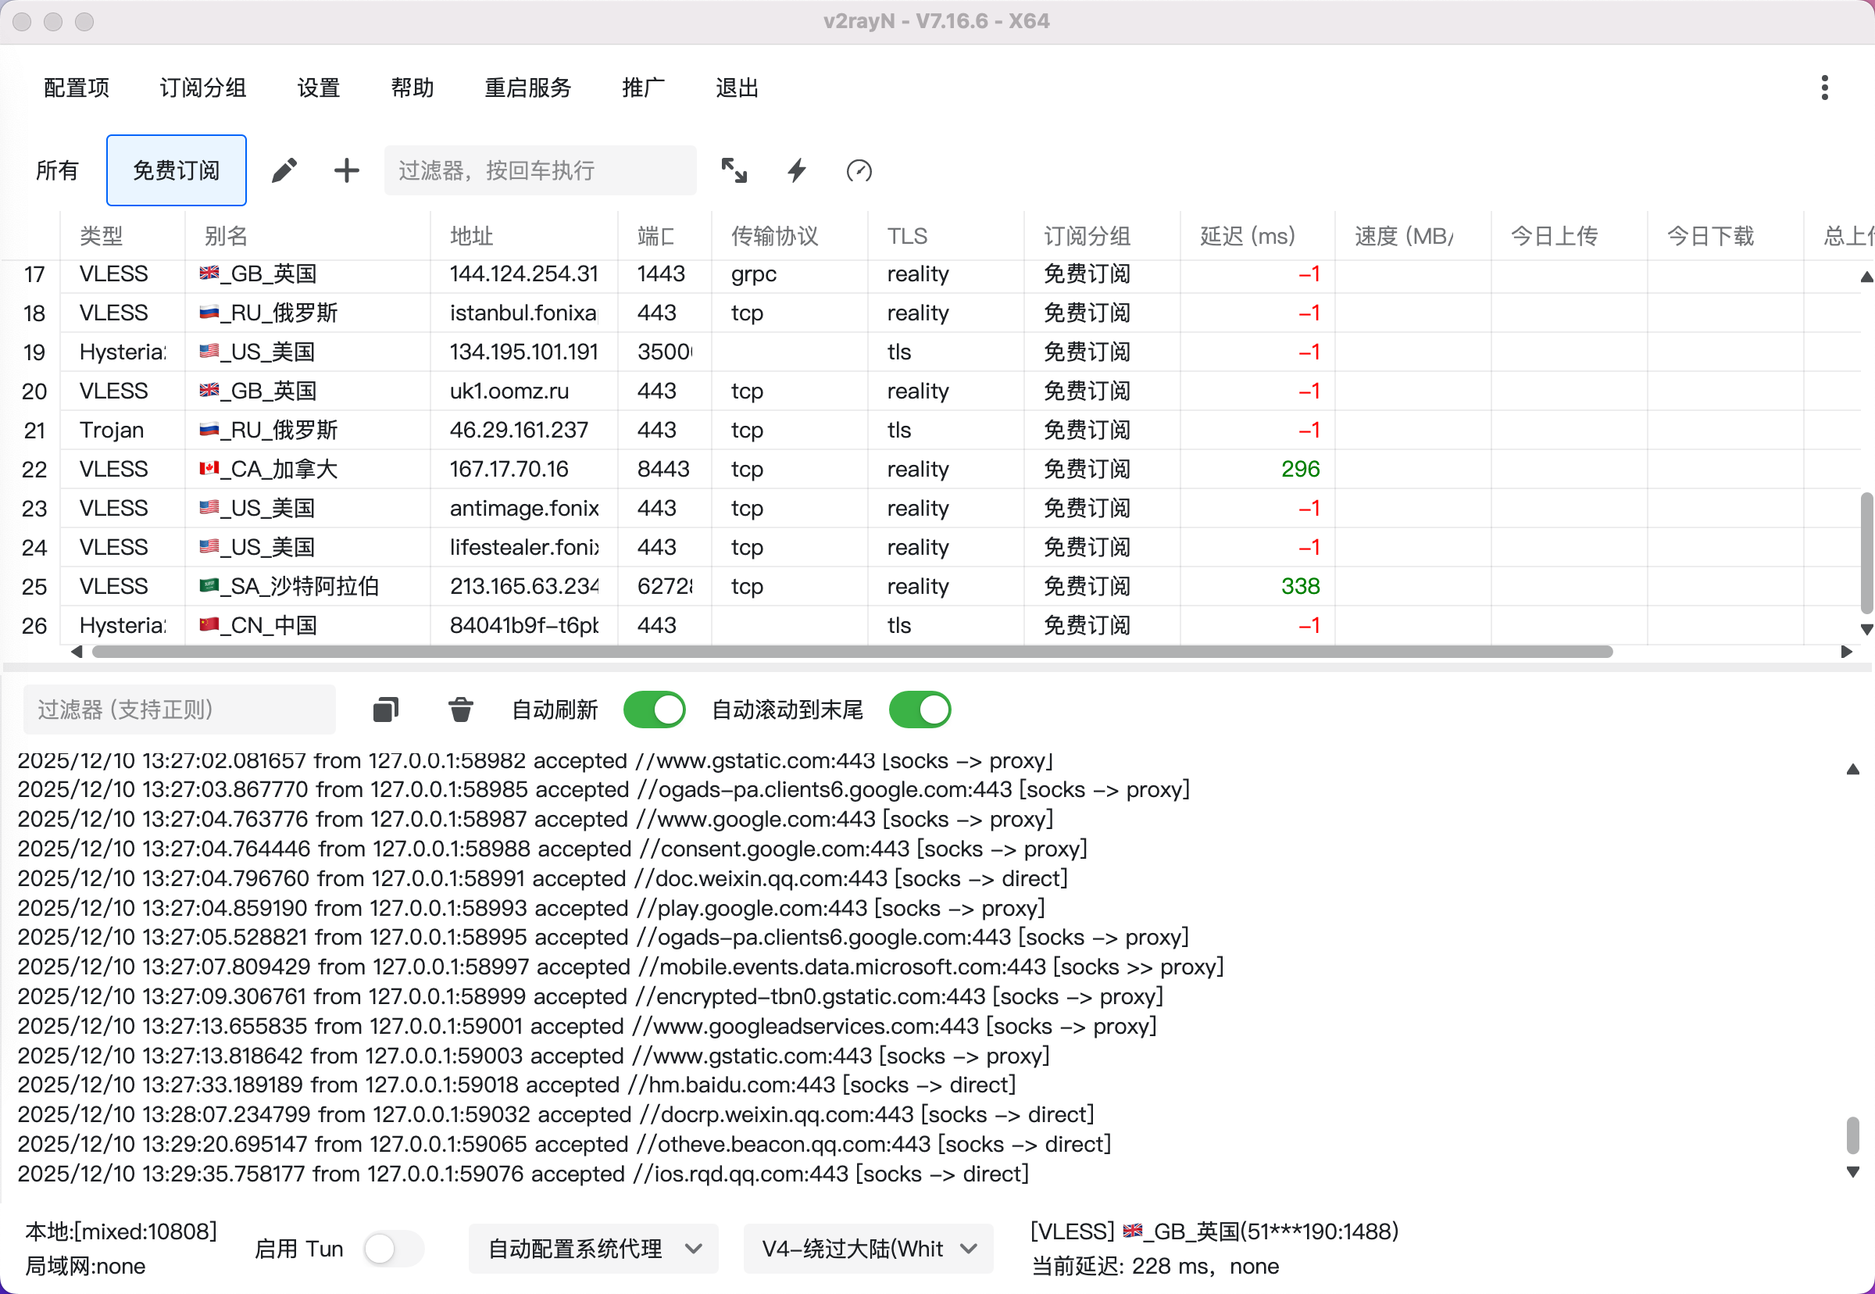Click 重启服务 to restart service
Viewport: 1875px width, 1294px height.
click(527, 88)
